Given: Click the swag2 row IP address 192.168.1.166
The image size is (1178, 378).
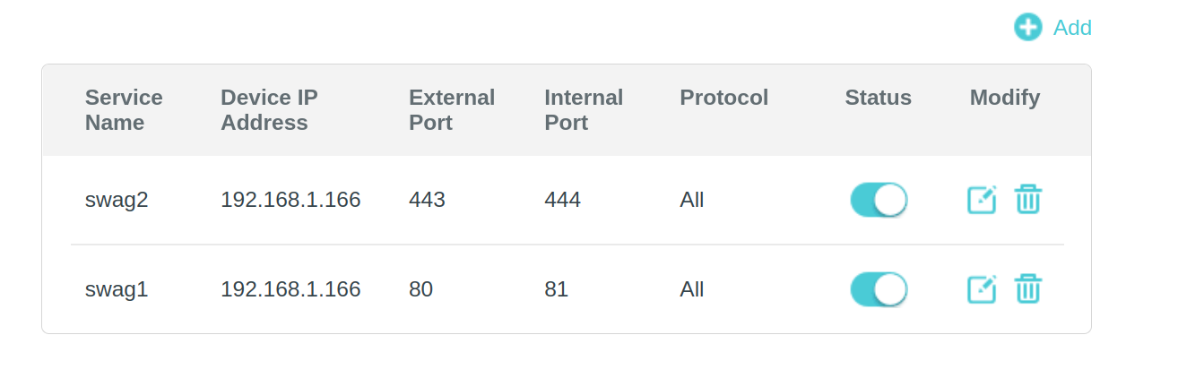Looking at the screenshot, I should click(290, 200).
